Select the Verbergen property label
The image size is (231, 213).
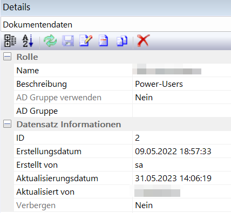pos(36,205)
